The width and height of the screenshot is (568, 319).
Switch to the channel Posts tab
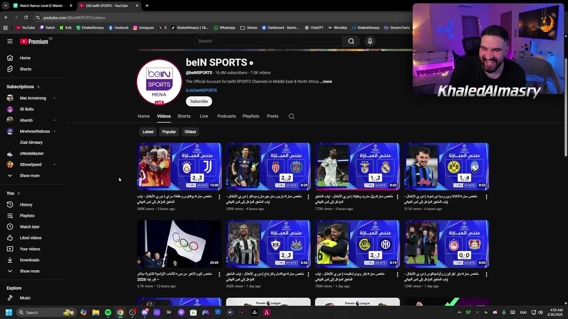272,116
